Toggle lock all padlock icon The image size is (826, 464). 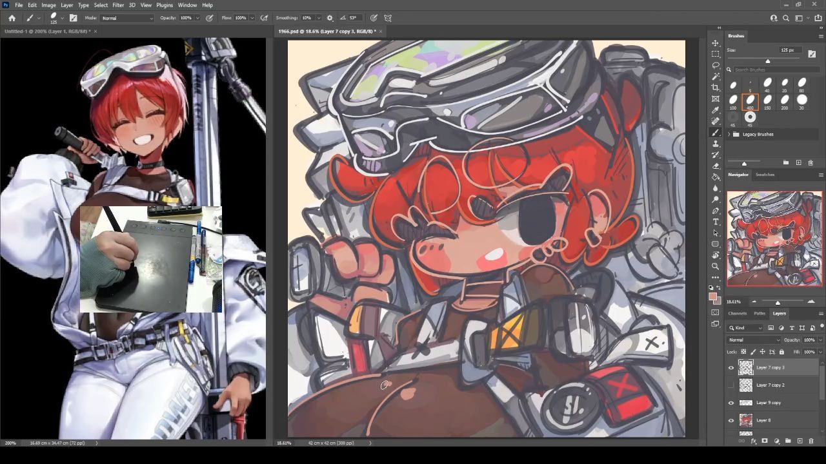pyautogui.click(x=781, y=352)
